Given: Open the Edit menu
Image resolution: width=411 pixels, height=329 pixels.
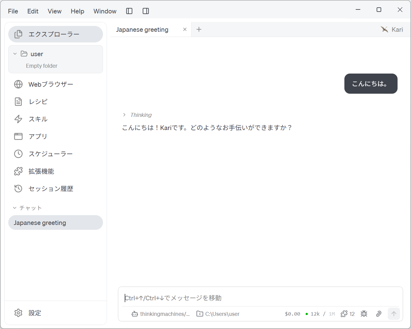Looking at the screenshot, I should coord(33,11).
